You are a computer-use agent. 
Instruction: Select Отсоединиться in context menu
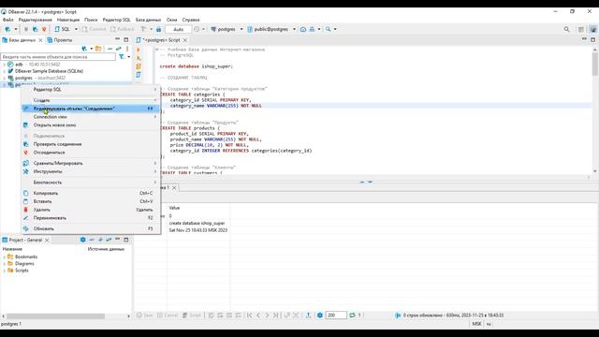pos(91,153)
